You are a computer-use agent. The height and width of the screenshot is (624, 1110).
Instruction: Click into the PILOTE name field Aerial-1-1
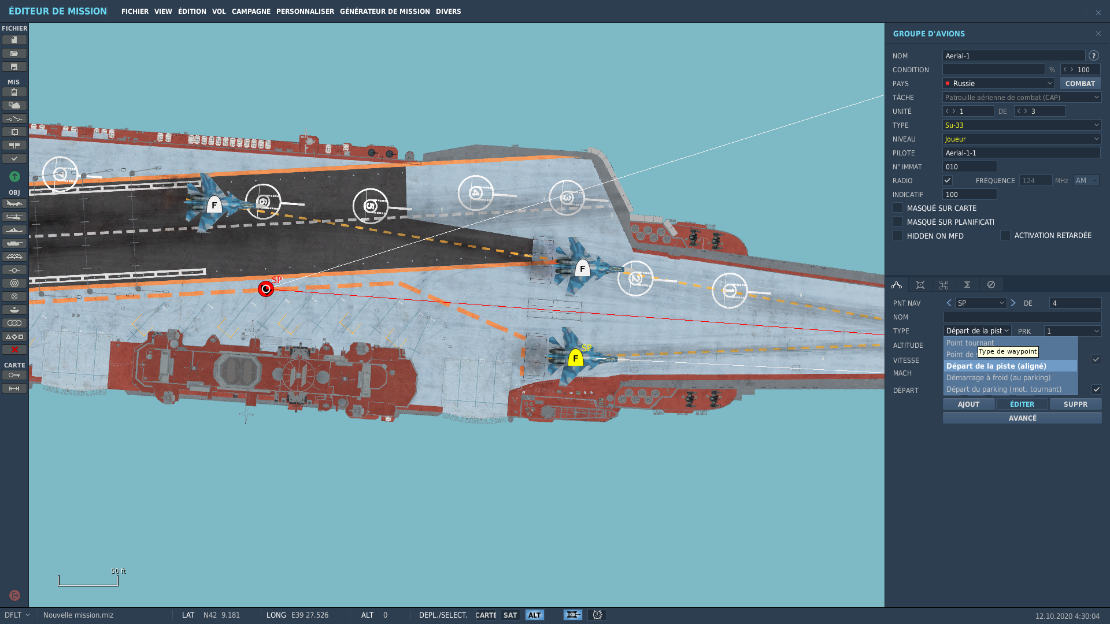[1021, 153]
